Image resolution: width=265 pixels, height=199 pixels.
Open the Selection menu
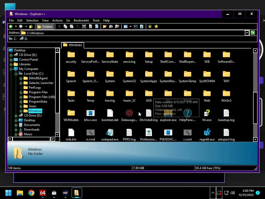click(x=32, y=20)
